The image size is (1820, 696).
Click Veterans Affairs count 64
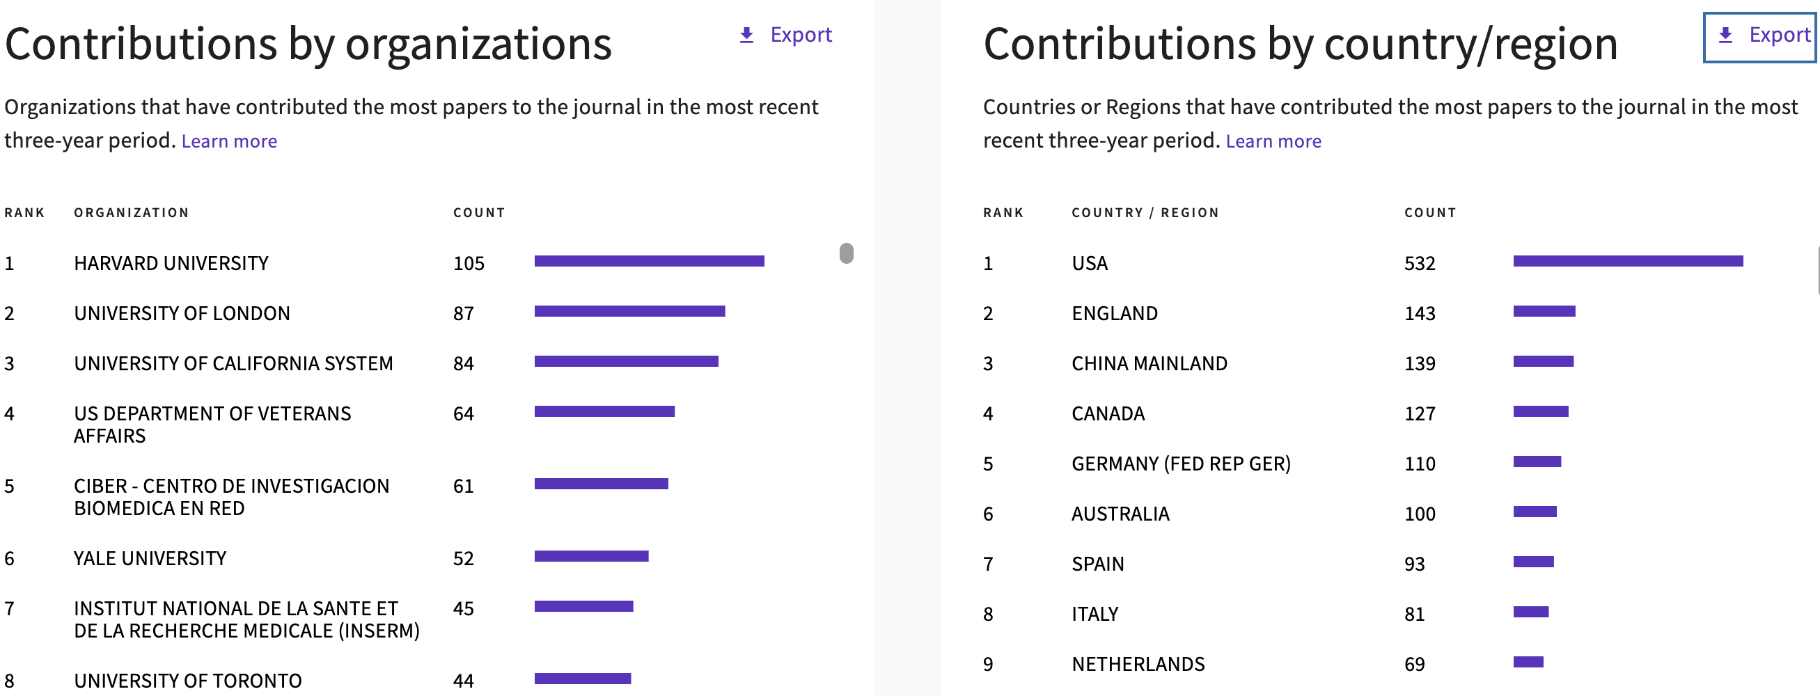(464, 414)
